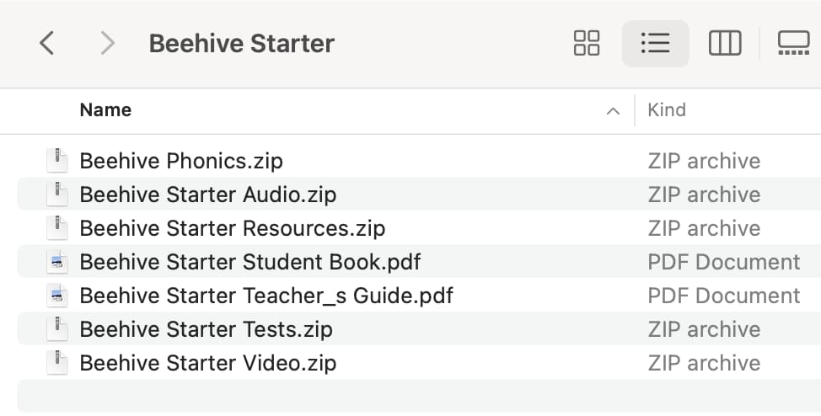This screenshot has width=821, height=416.
Task: Switch to icon grid view
Action: (x=587, y=43)
